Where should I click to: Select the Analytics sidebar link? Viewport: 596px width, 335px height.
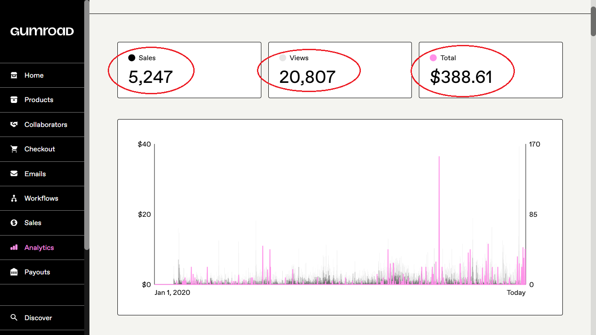[42, 247]
